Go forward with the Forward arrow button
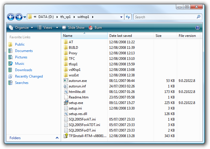Viewport: 210px width, 149px height. (x=19, y=17)
